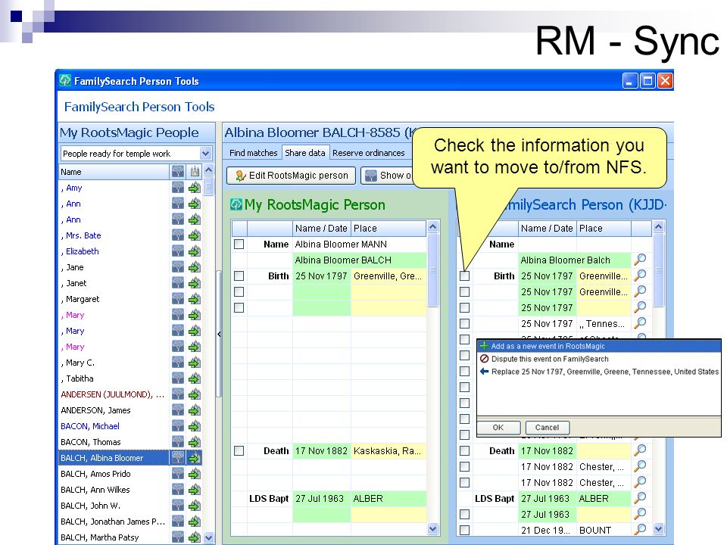The width and height of the screenshot is (727, 545).
Task: Click the magnifier for FamilySearch LDS Bapt ALBER
Action: [x=640, y=498]
